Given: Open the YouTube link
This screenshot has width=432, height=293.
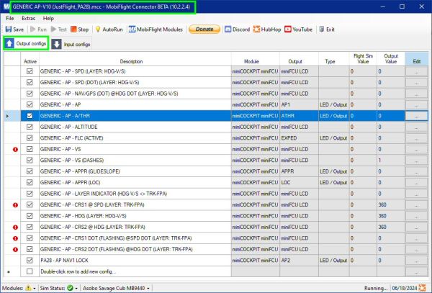Looking at the screenshot, I should 298,30.
